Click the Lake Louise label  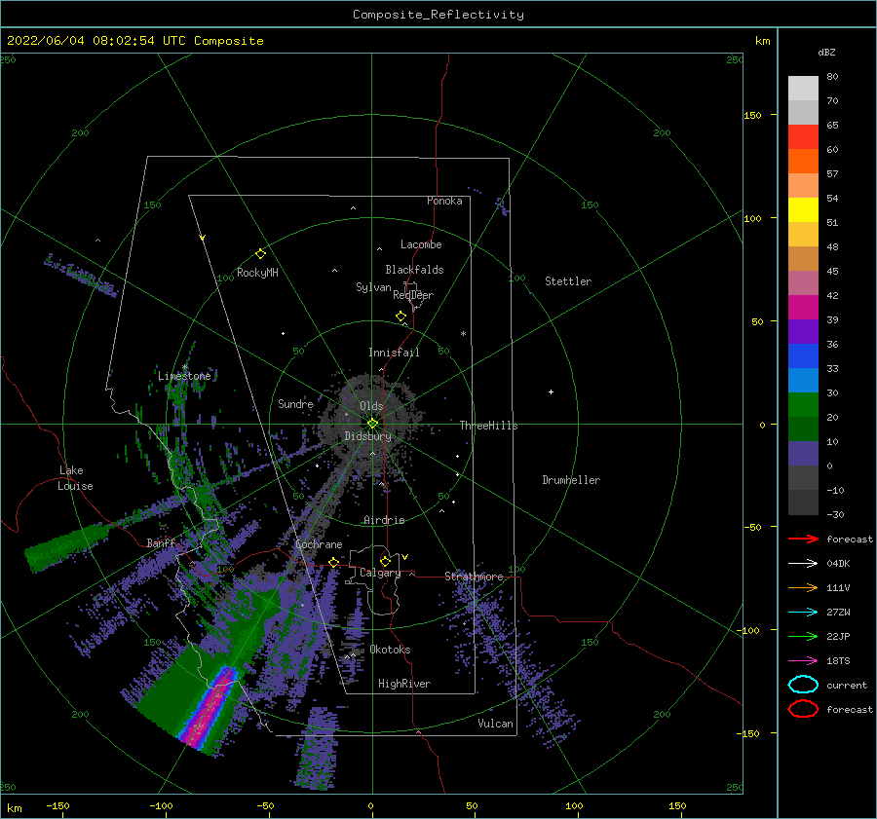pos(75,478)
